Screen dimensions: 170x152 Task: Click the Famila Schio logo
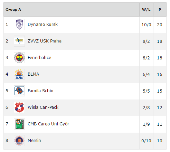pyautogui.click(x=19, y=91)
